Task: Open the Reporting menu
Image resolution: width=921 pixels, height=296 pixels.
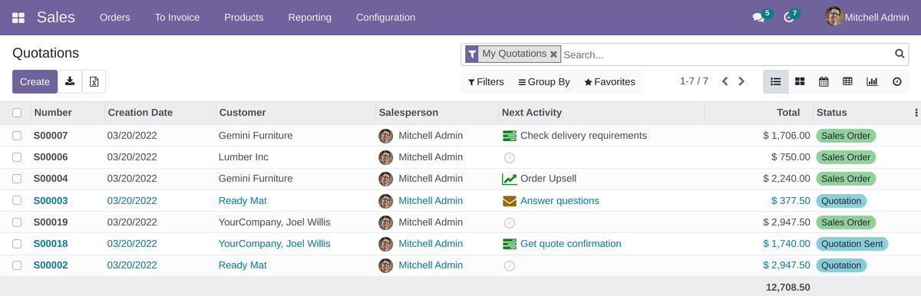Action: point(310,17)
